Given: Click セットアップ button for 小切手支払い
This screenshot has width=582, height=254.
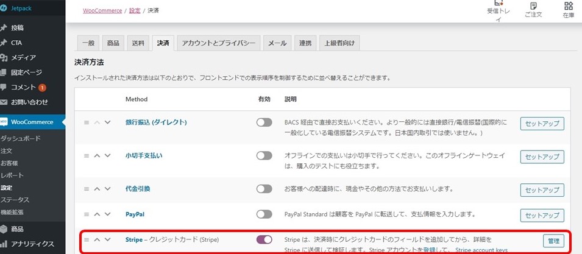Looking at the screenshot, I should (542, 157).
